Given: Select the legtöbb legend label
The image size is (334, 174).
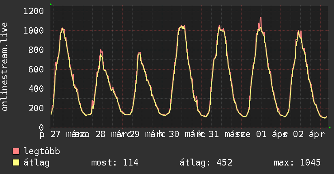Looking at the screenshot, I should [x=42, y=151].
